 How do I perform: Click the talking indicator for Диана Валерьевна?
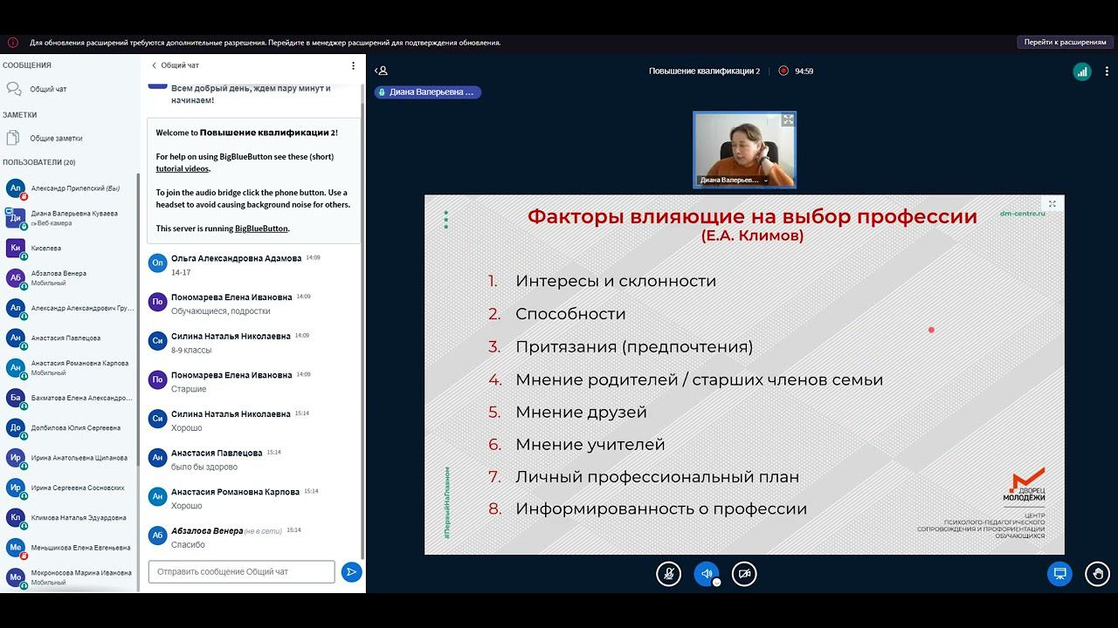tap(428, 92)
